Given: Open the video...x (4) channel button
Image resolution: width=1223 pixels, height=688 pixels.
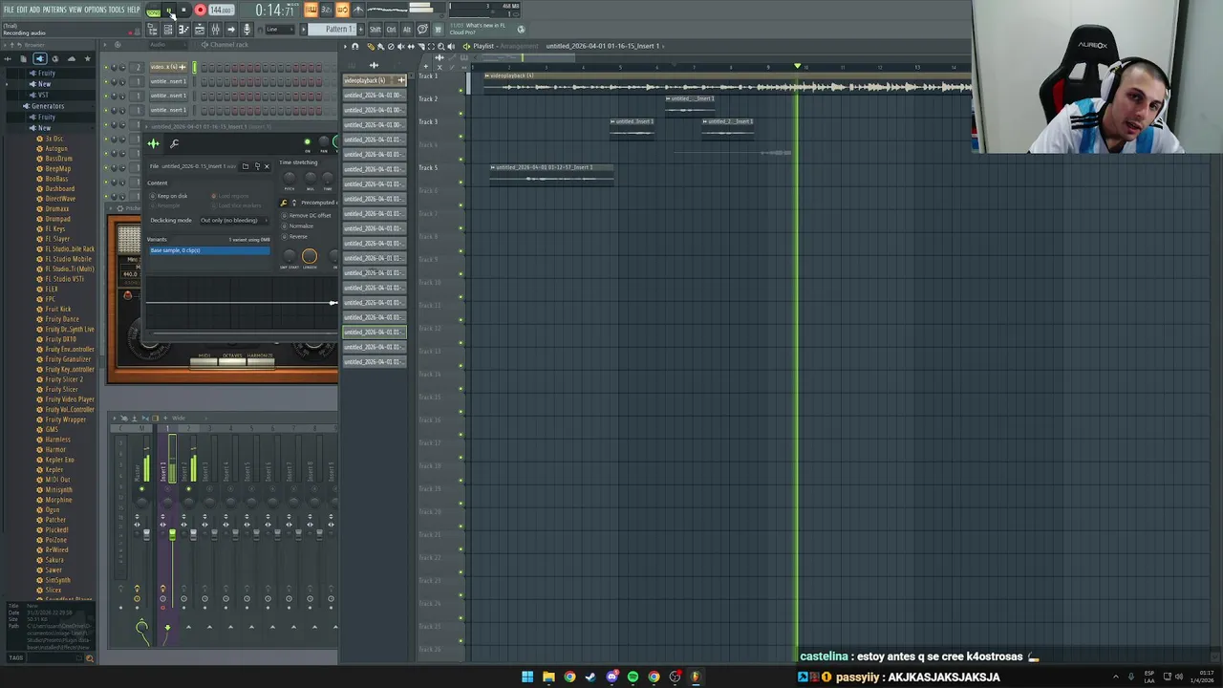Looking at the screenshot, I should pyautogui.click(x=168, y=67).
